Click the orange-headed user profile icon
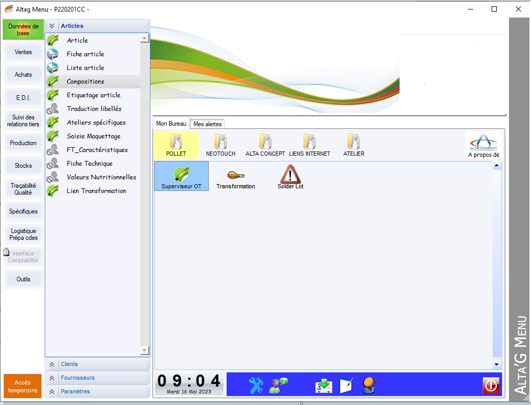Viewport: 531px width, 405px height. 369,386
